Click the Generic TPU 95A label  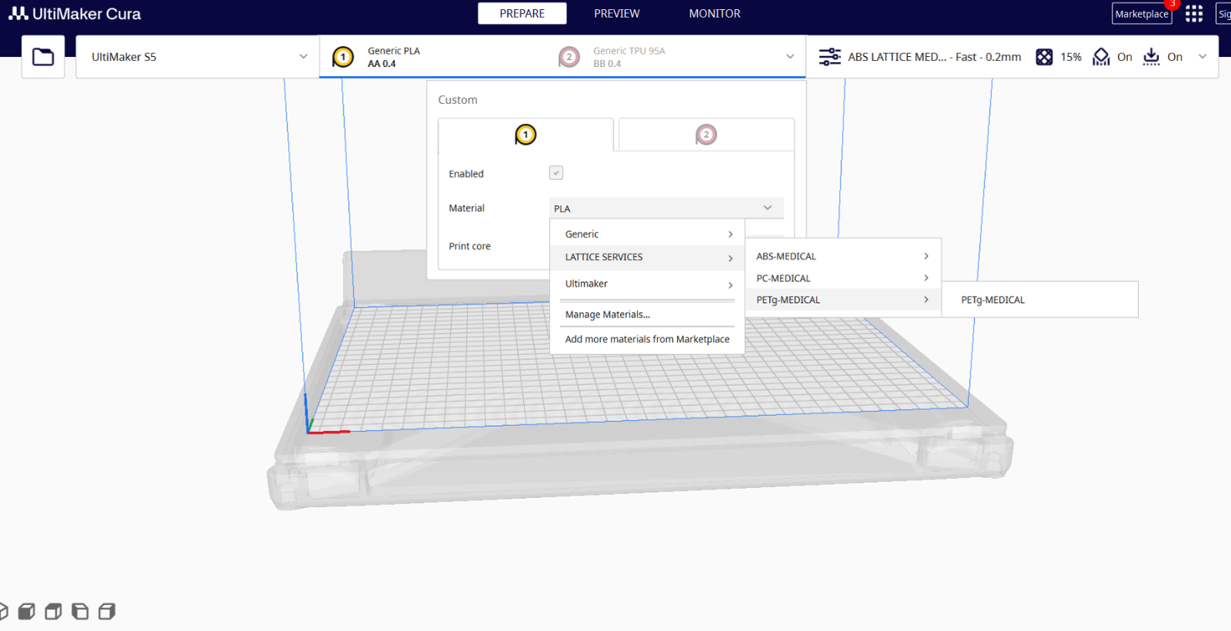pos(629,51)
